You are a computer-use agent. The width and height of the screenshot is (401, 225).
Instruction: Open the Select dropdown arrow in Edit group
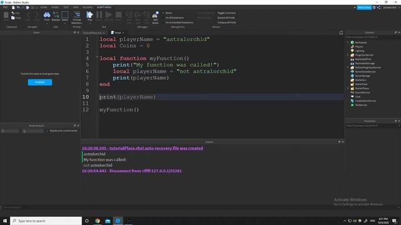tap(65, 24)
